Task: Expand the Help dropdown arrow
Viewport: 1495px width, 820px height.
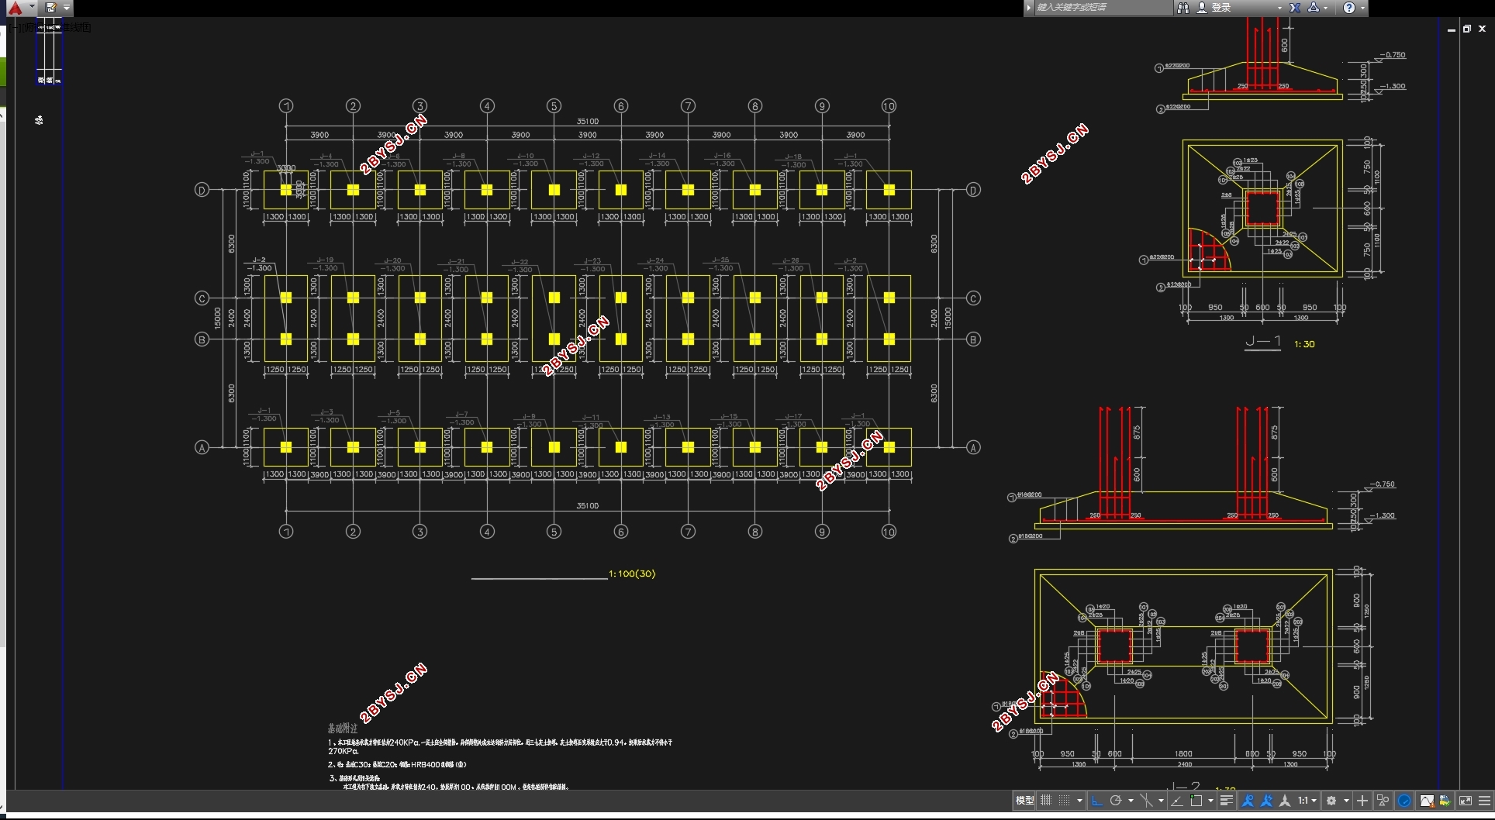Action: (1362, 8)
